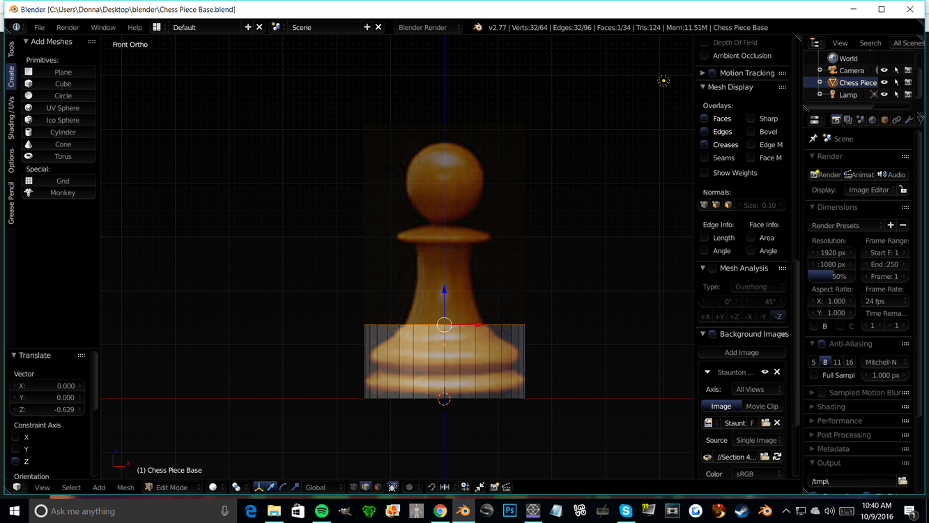This screenshot has height=523, width=929.
Task: Reload the background image file
Action: click(x=777, y=457)
